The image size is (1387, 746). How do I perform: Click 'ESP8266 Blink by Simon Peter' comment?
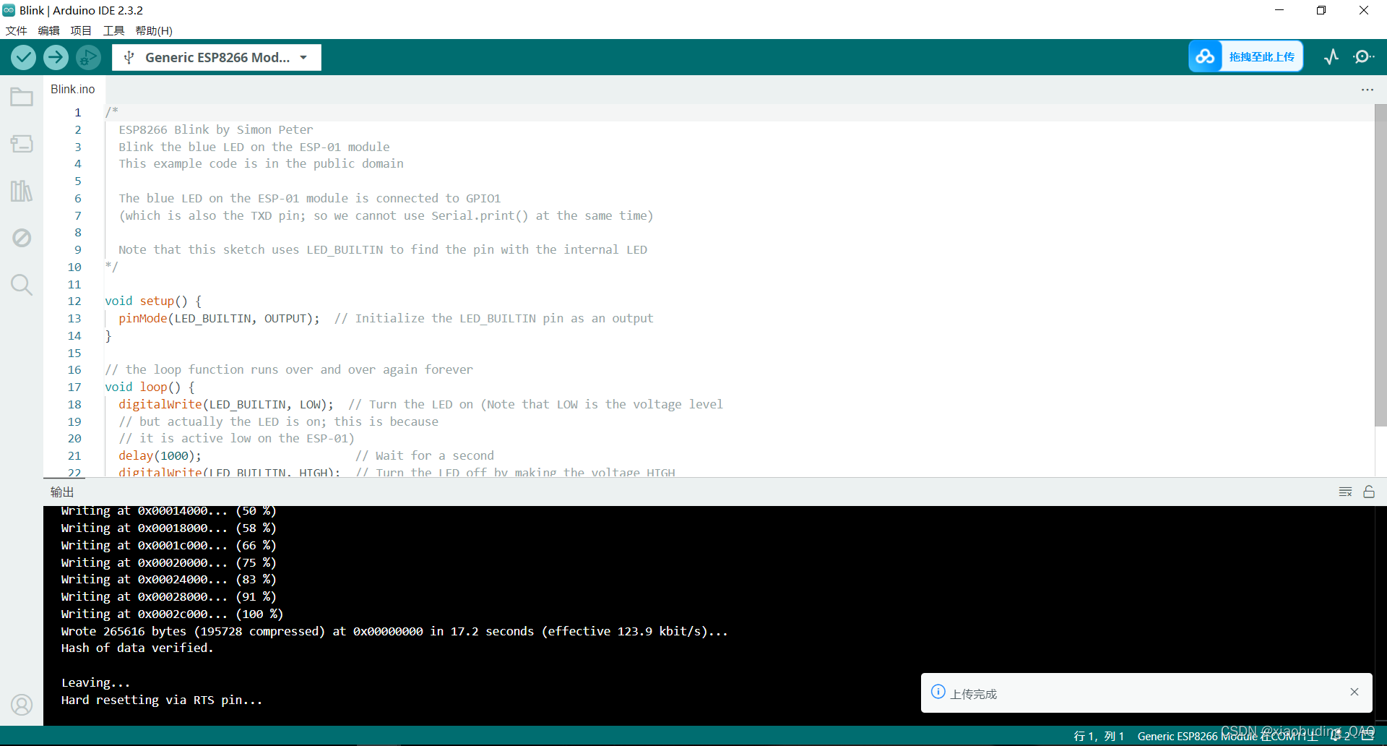pos(215,130)
